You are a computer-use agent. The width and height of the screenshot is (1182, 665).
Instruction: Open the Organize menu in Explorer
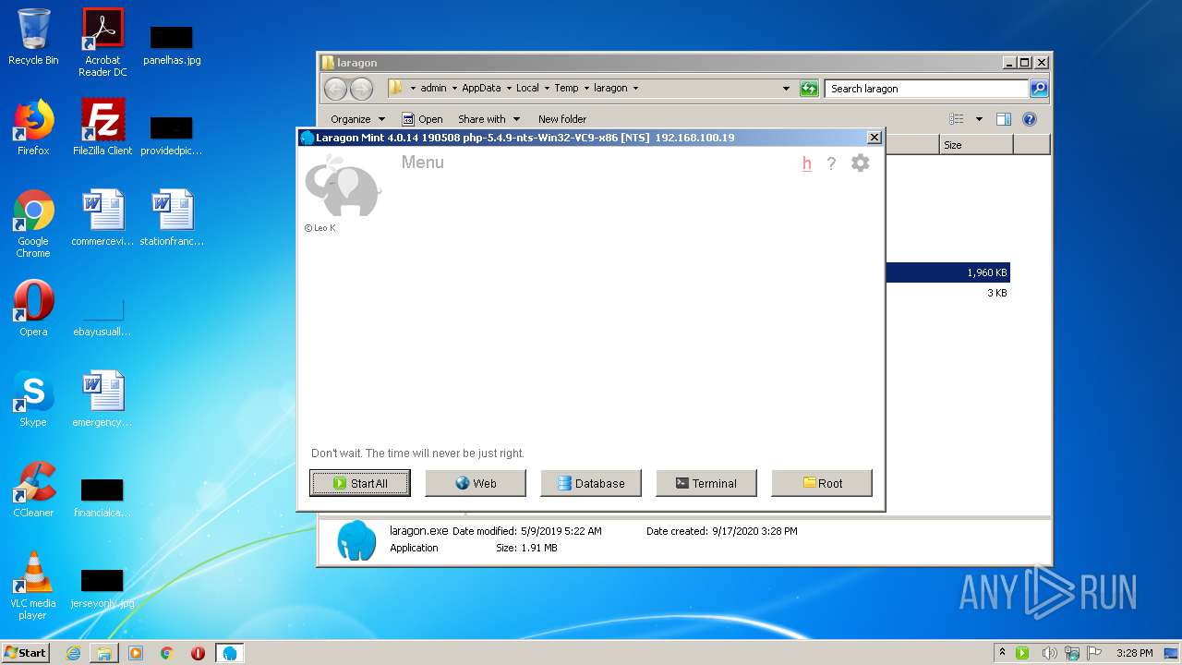(x=357, y=119)
